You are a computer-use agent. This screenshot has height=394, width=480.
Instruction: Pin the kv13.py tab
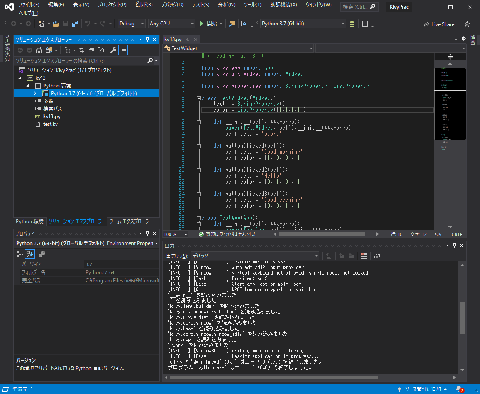[188, 39]
